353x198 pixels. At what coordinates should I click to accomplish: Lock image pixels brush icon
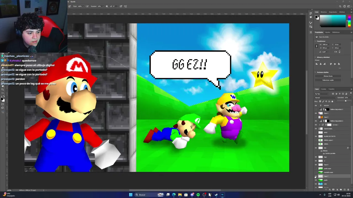tap(323, 101)
